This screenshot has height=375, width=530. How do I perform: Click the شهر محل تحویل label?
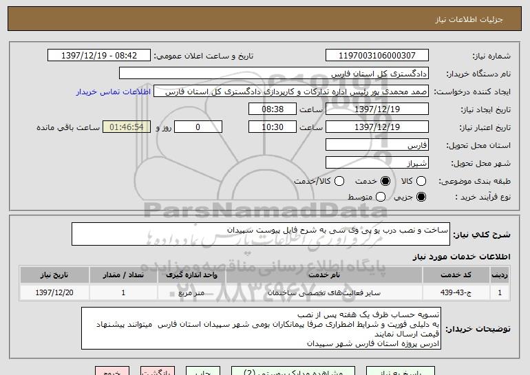tap(480, 163)
